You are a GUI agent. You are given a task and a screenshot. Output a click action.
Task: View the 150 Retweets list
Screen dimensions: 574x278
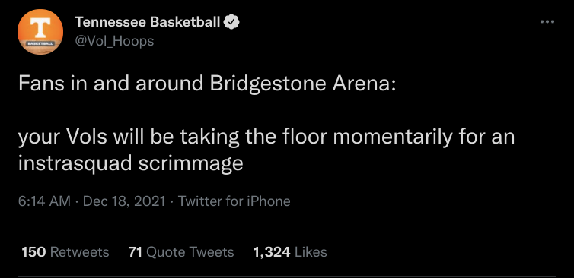[x=65, y=252]
